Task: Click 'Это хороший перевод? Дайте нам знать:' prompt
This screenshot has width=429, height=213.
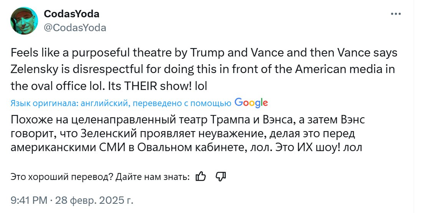Action: click(x=100, y=177)
